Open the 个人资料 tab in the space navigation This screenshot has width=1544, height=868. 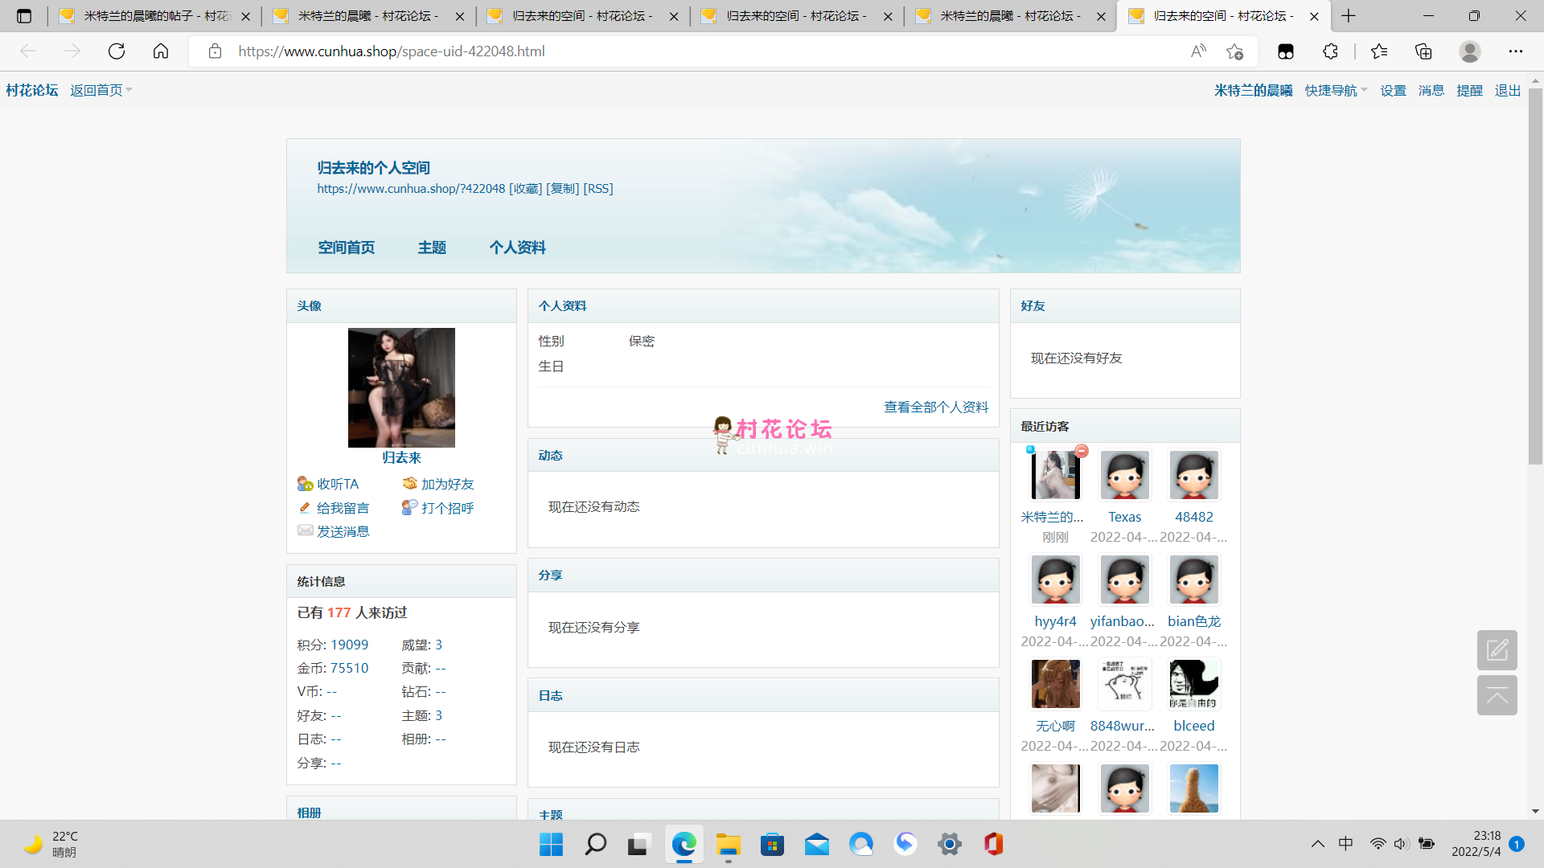(x=517, y=248)
